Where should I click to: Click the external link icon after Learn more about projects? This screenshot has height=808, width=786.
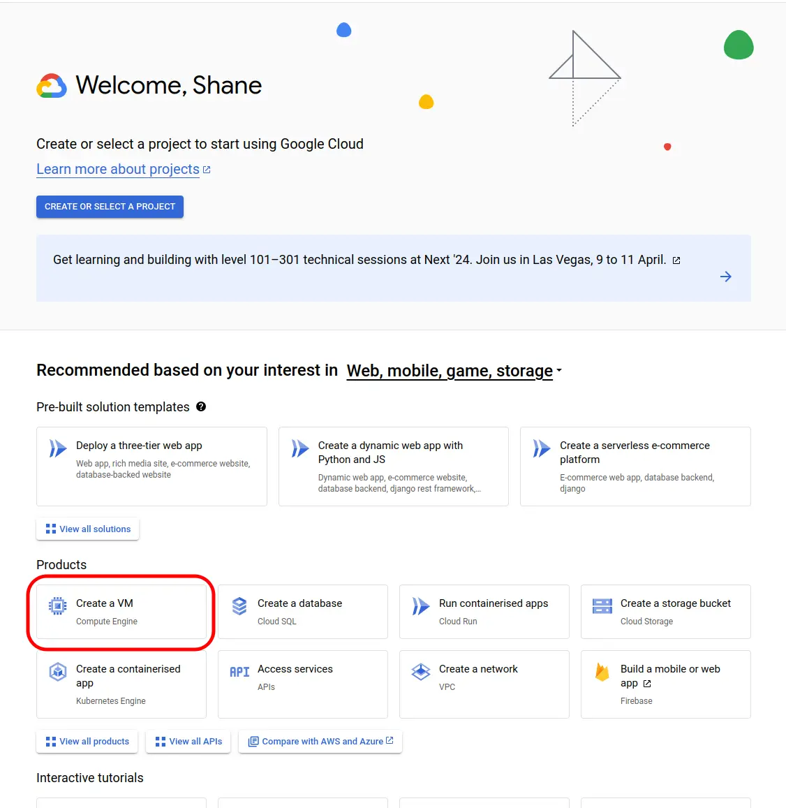tap(207, 170)
